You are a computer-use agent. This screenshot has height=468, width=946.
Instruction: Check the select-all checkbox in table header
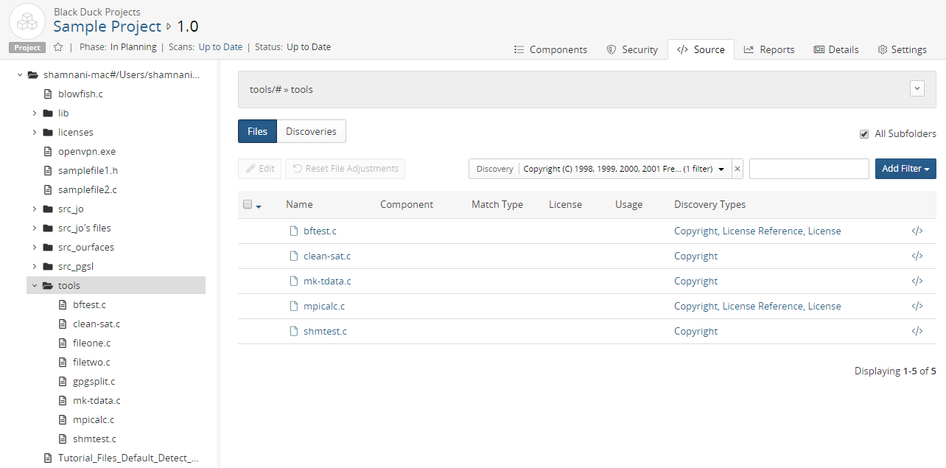pos(248,205)
